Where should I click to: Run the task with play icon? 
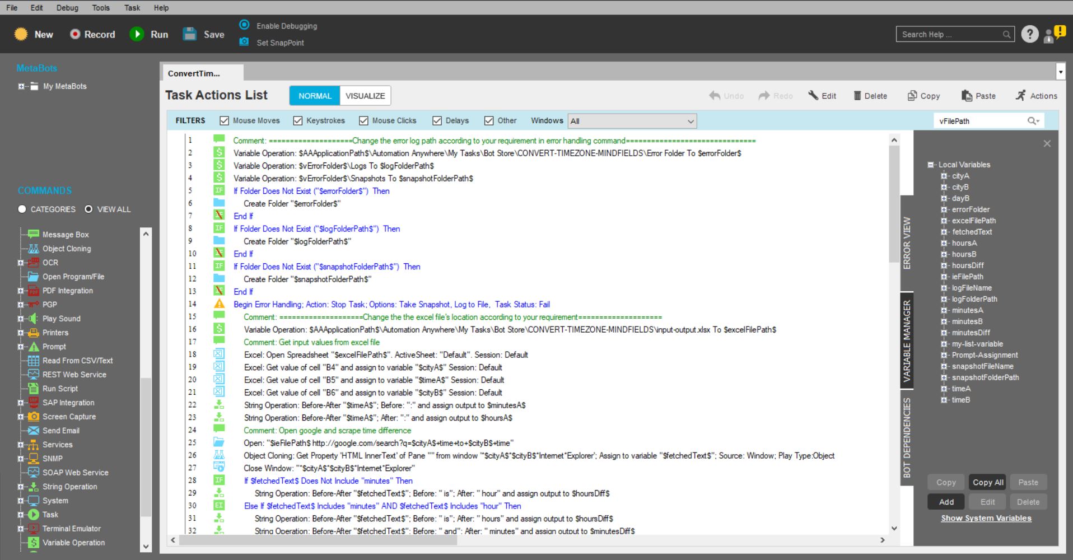point(137,34)
